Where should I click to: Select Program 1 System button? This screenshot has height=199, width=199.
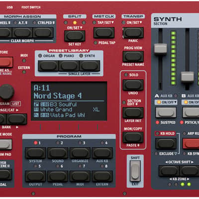(35, 153)
